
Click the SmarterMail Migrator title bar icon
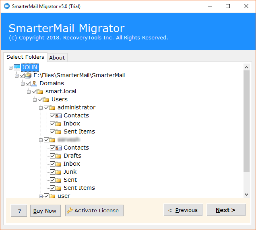pyautogui.click(x=7, y=6)
